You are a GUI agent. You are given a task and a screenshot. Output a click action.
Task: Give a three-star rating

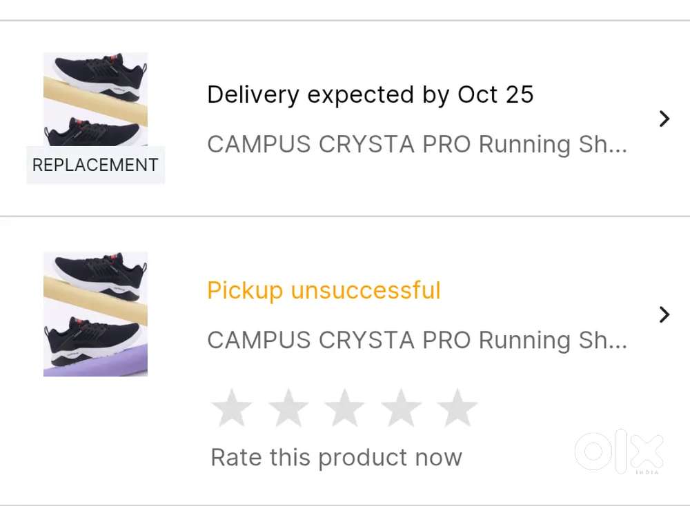(344, 408)
